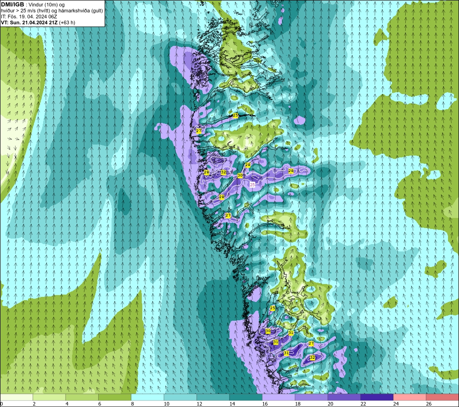The width and height of the screenshot is (459, 407).
Task: Click the 20–22 m/s violet legend swatch
Action: [344, 397]
